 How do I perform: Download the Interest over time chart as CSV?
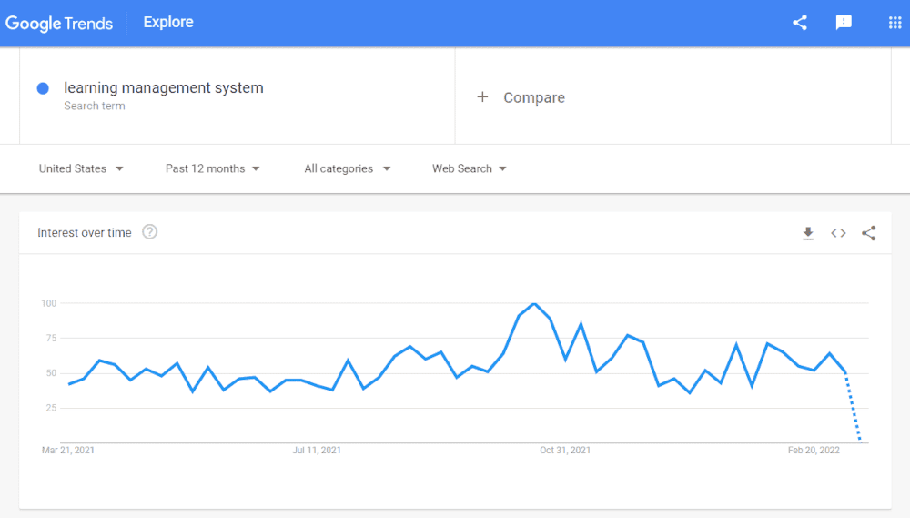(x=808, y=233)
